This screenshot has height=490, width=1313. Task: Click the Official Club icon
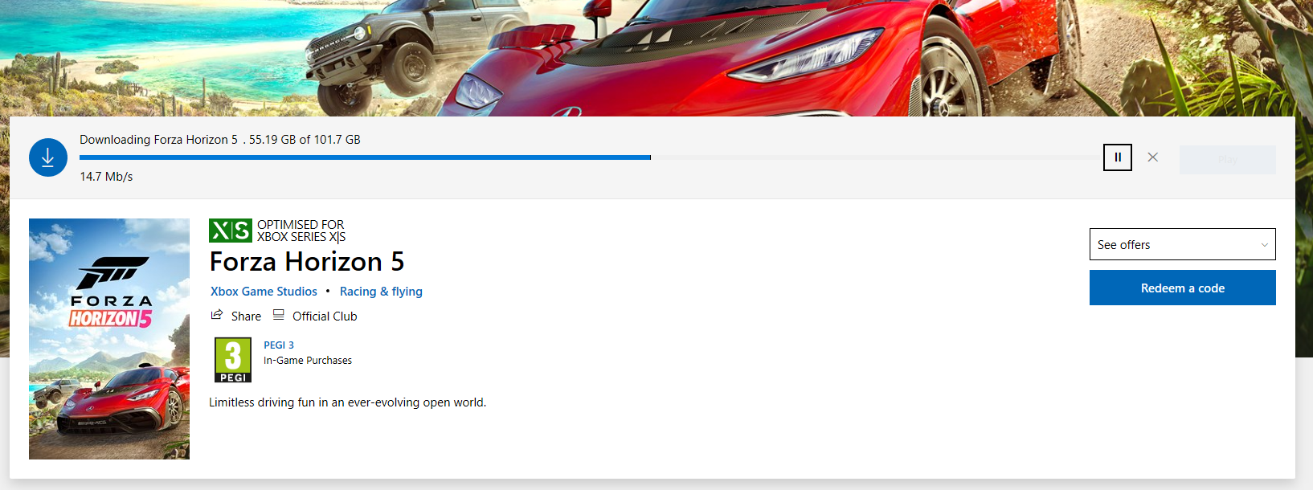[x=279, y=315]
